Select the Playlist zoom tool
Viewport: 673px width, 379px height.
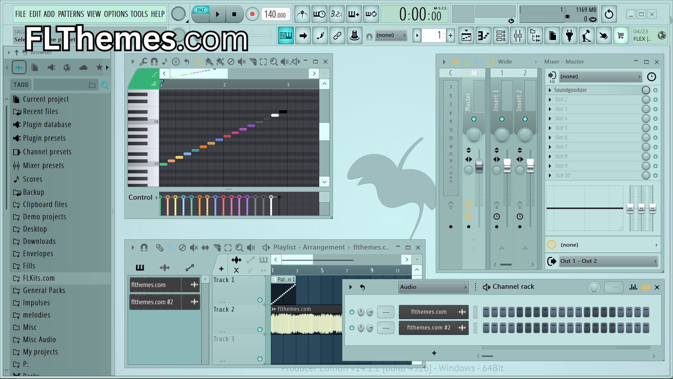[239, 248]
